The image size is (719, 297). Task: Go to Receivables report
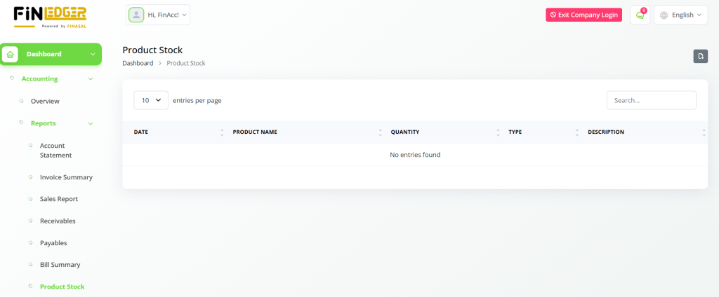(x=58, y=221)
